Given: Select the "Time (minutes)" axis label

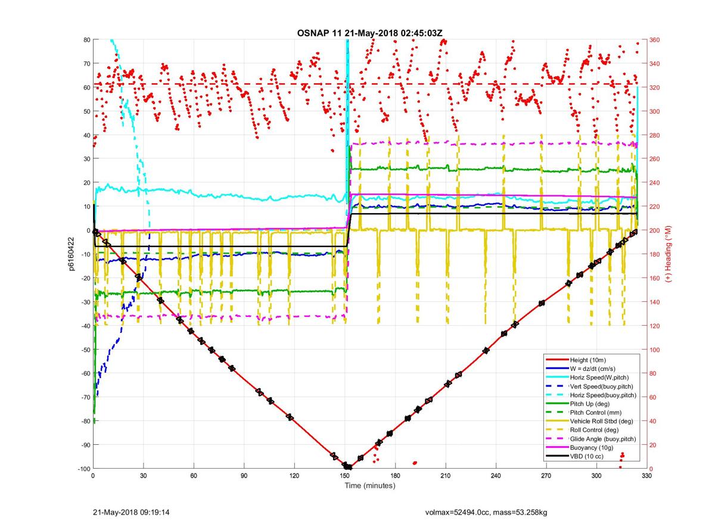Looking at the screenshot, I should (x=369, y=485).
